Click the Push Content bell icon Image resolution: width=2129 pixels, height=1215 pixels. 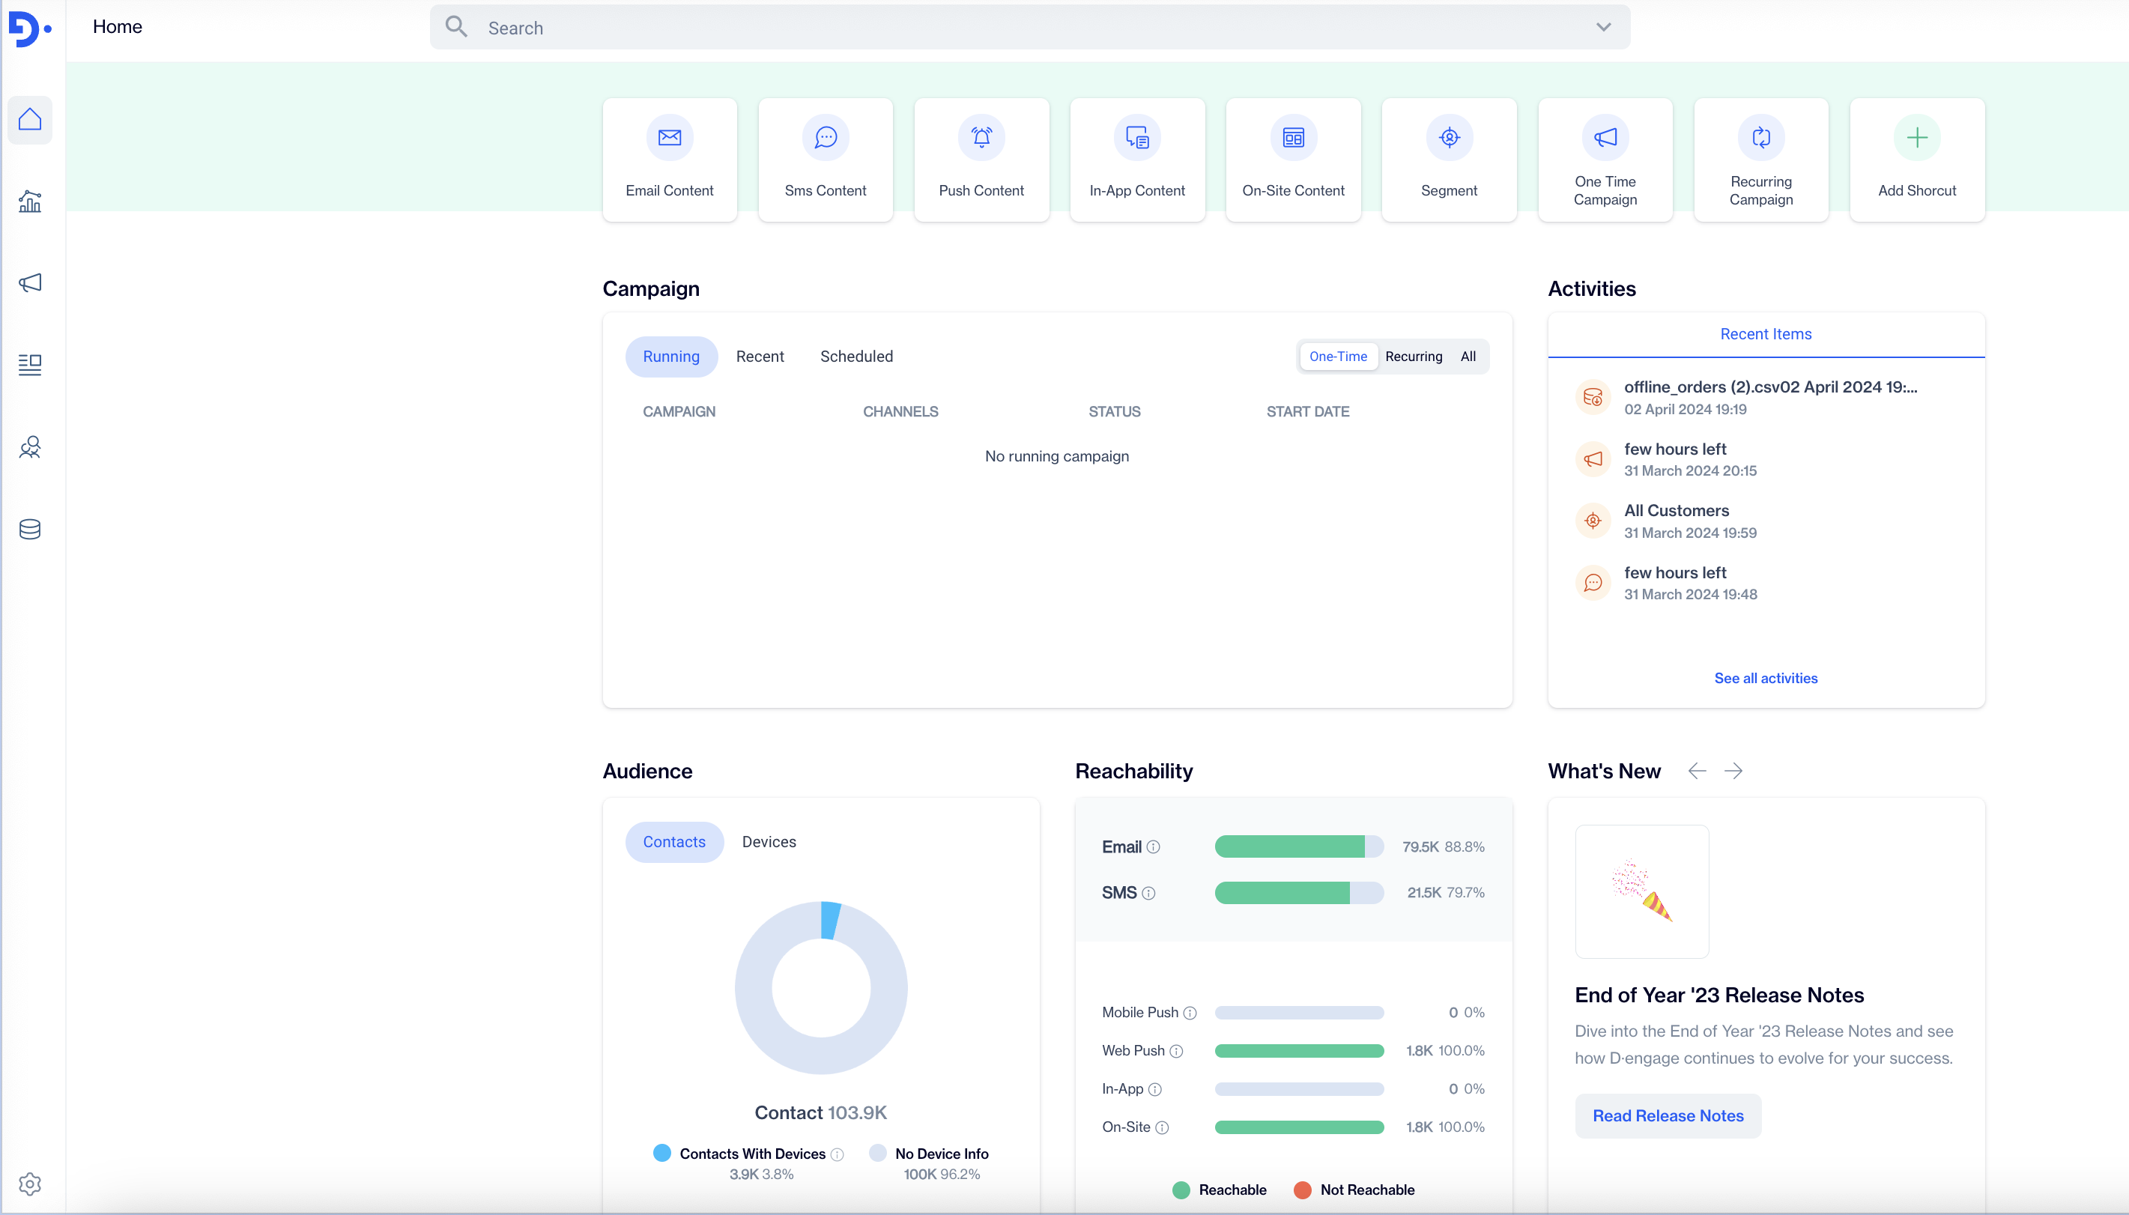(x=981, y=138)
